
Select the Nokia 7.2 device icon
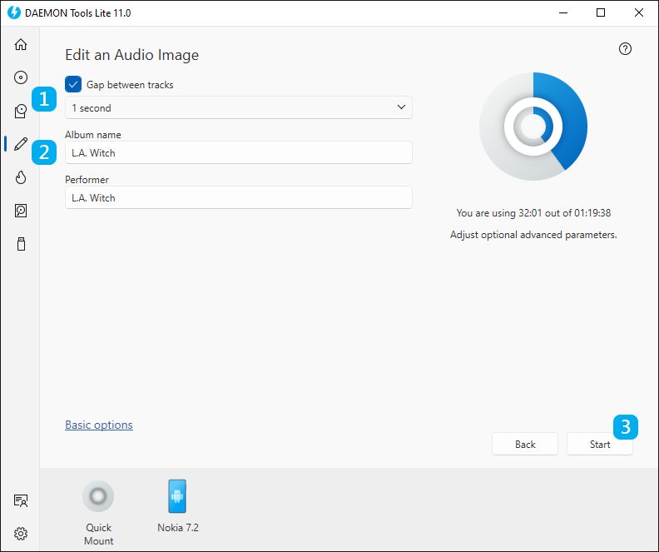point(177,496)
